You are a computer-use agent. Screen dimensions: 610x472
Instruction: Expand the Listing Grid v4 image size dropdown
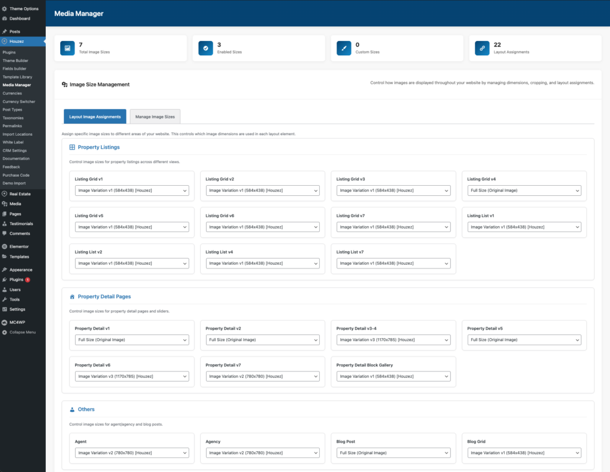[x=524, y=190]
